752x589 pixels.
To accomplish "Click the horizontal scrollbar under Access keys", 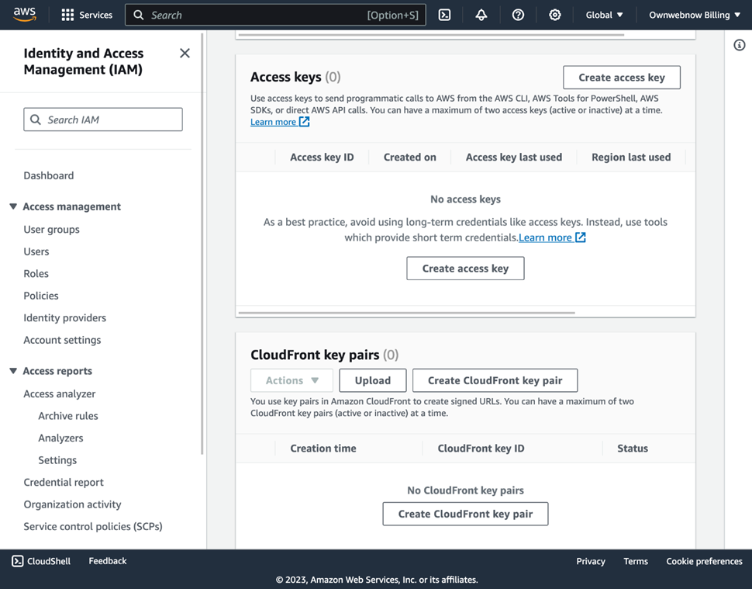I will pyautogui.click(x=407, y=313).
